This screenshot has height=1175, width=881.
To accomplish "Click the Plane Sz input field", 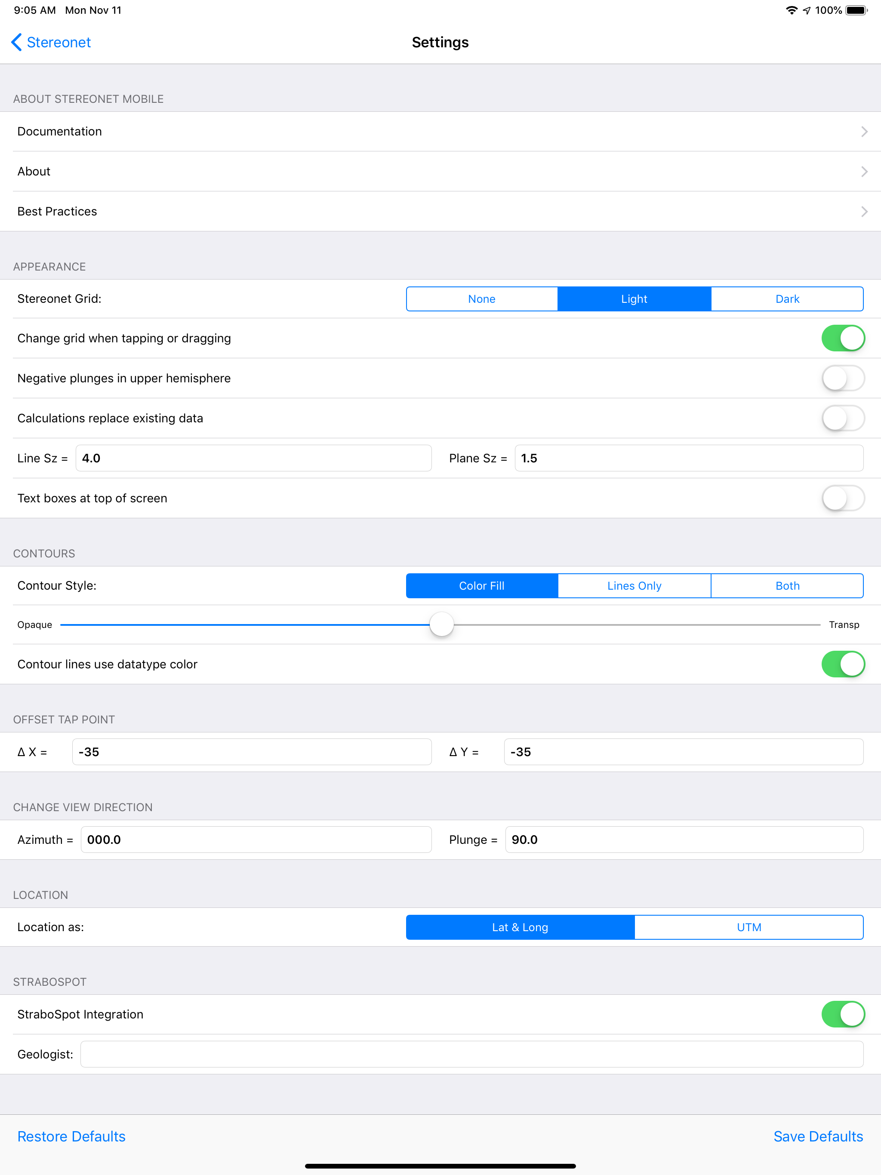I will tap(689, 458).
